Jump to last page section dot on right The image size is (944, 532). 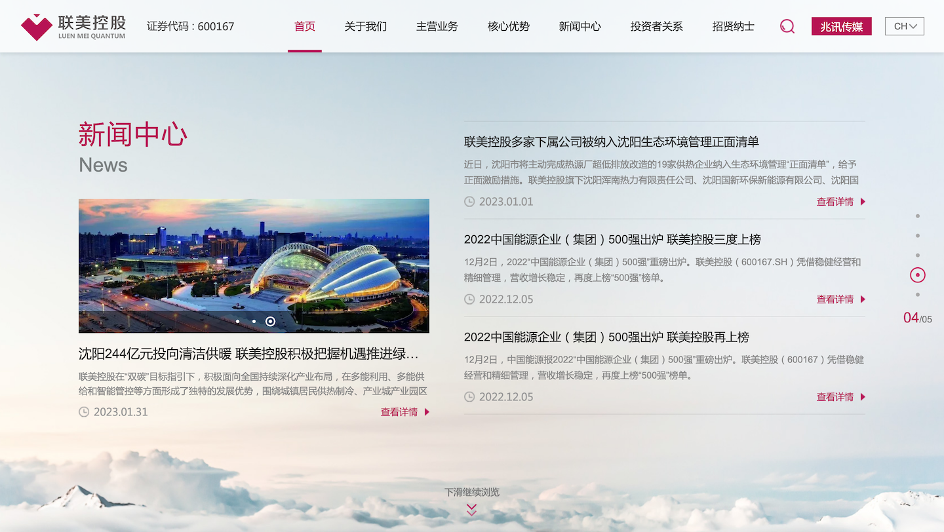(917, 295)
